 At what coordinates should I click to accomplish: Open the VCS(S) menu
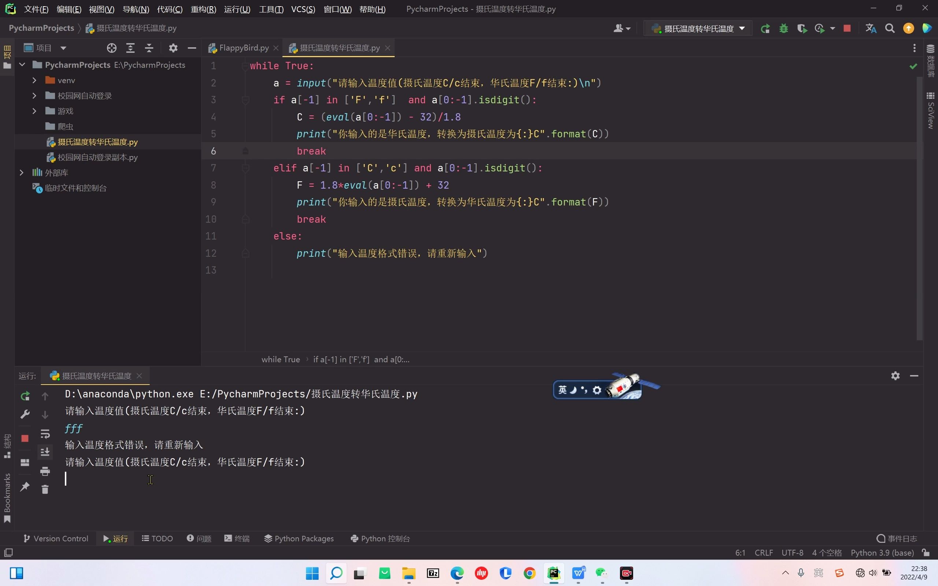tap(303, 9)
